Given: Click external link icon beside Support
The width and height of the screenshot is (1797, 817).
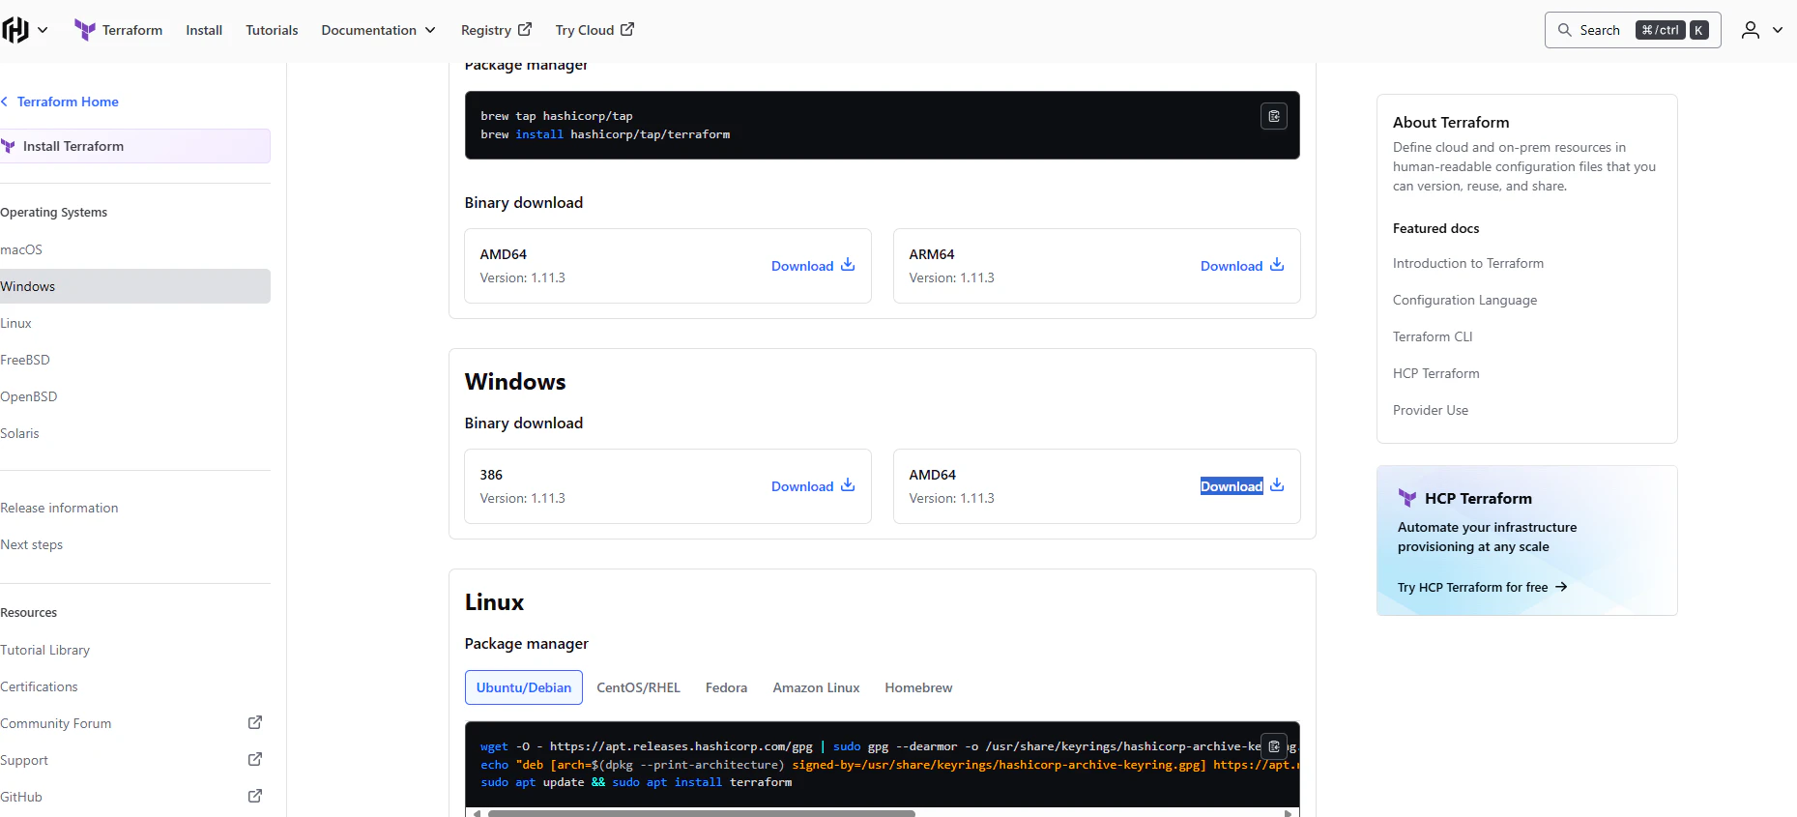Looking at the screenshot, I should [x=255, y=759].
